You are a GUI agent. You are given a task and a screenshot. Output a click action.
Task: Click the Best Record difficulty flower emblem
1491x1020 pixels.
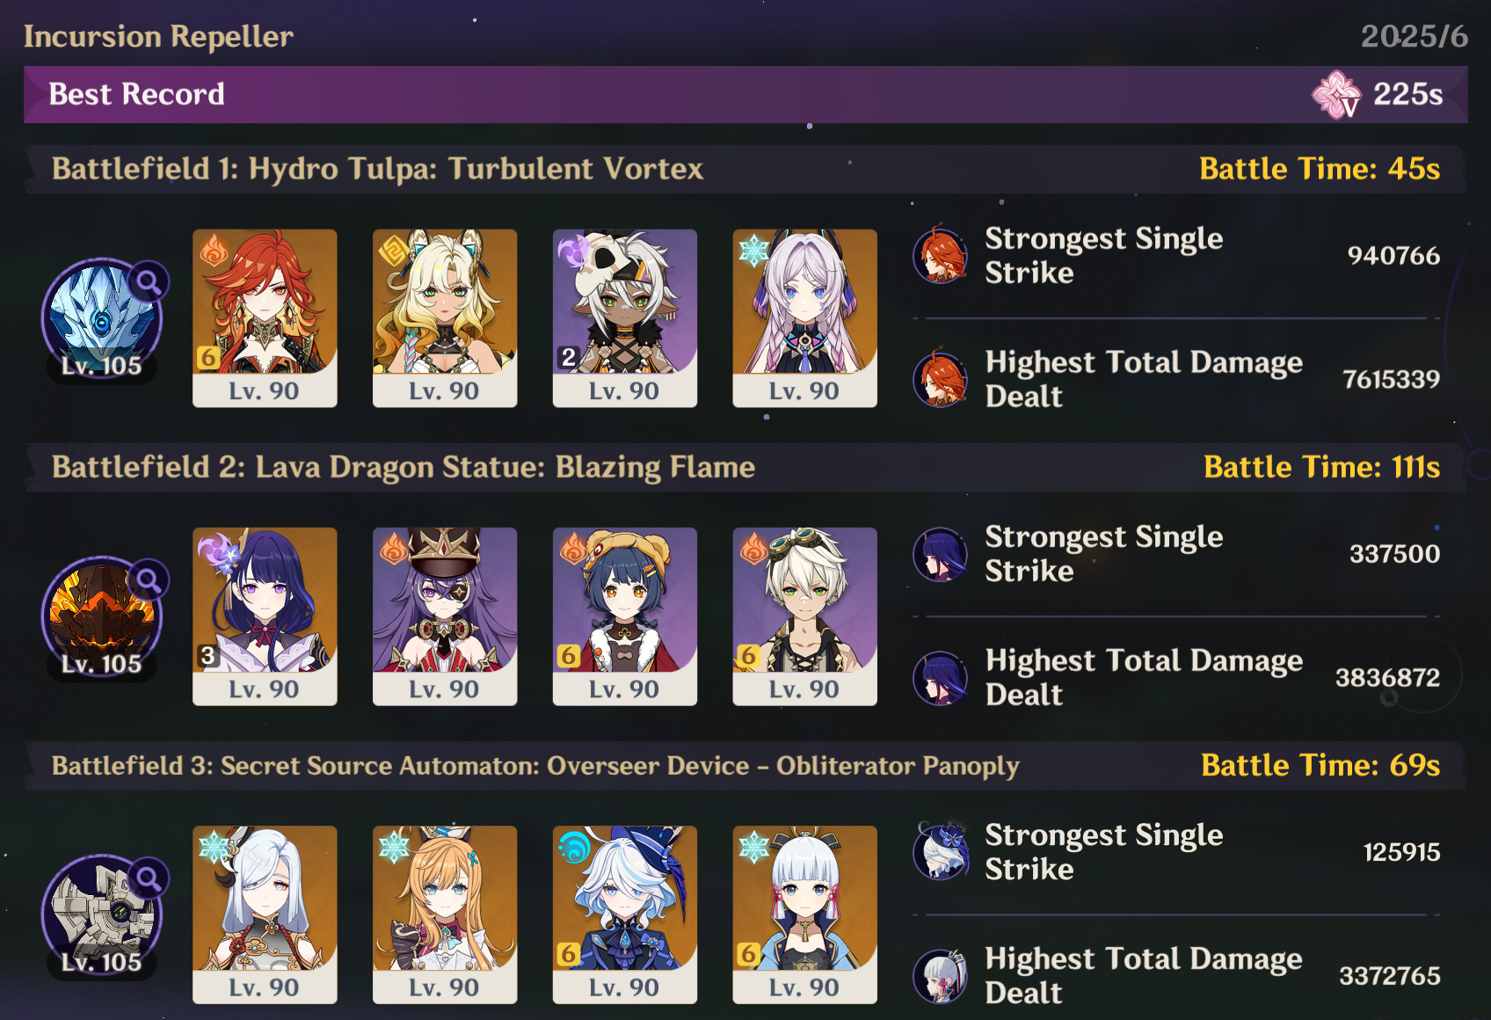click(1336, 95)
